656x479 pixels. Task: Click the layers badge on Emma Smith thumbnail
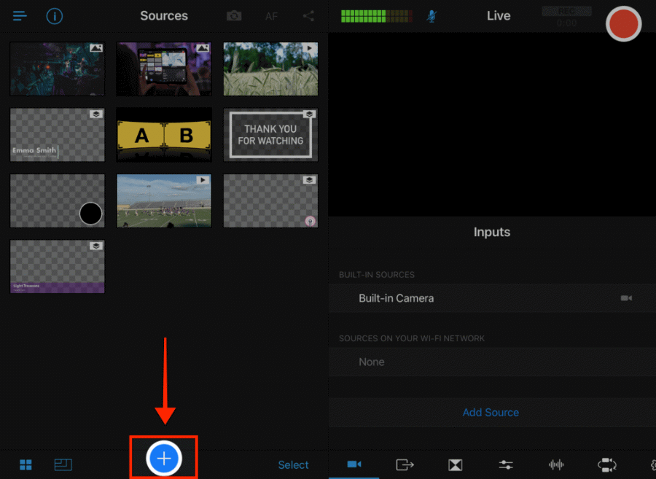(95, 114)
